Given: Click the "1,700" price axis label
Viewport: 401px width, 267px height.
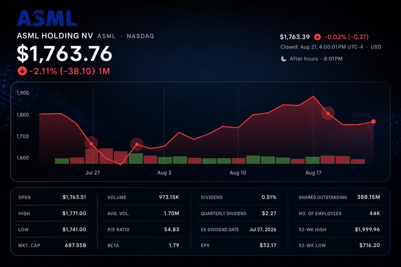Looking at the screenshot, I should pos(23,136).
